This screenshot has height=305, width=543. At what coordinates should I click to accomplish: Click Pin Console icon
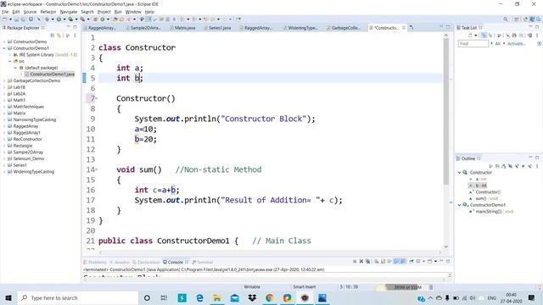(411, 262)
